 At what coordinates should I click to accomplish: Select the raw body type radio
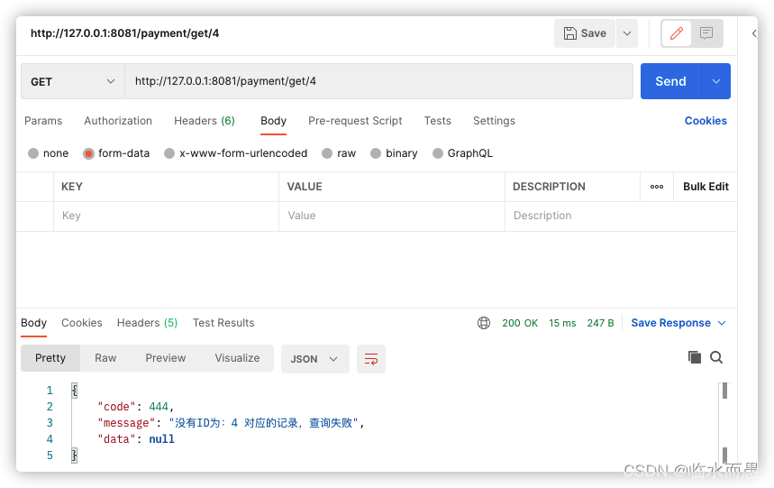click(327, 153)
